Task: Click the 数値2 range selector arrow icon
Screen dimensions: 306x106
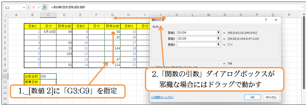Action: [x=218, y=39]
